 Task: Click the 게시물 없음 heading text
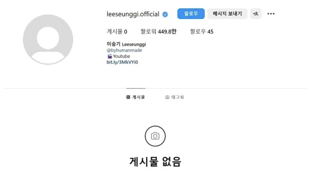[x=155, y=162]
